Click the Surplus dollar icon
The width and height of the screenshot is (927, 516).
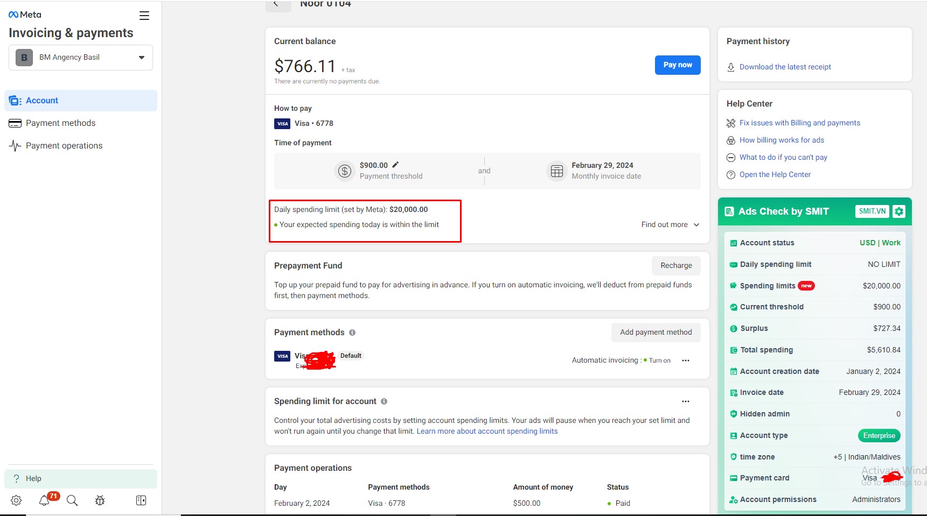click(733, 329)
